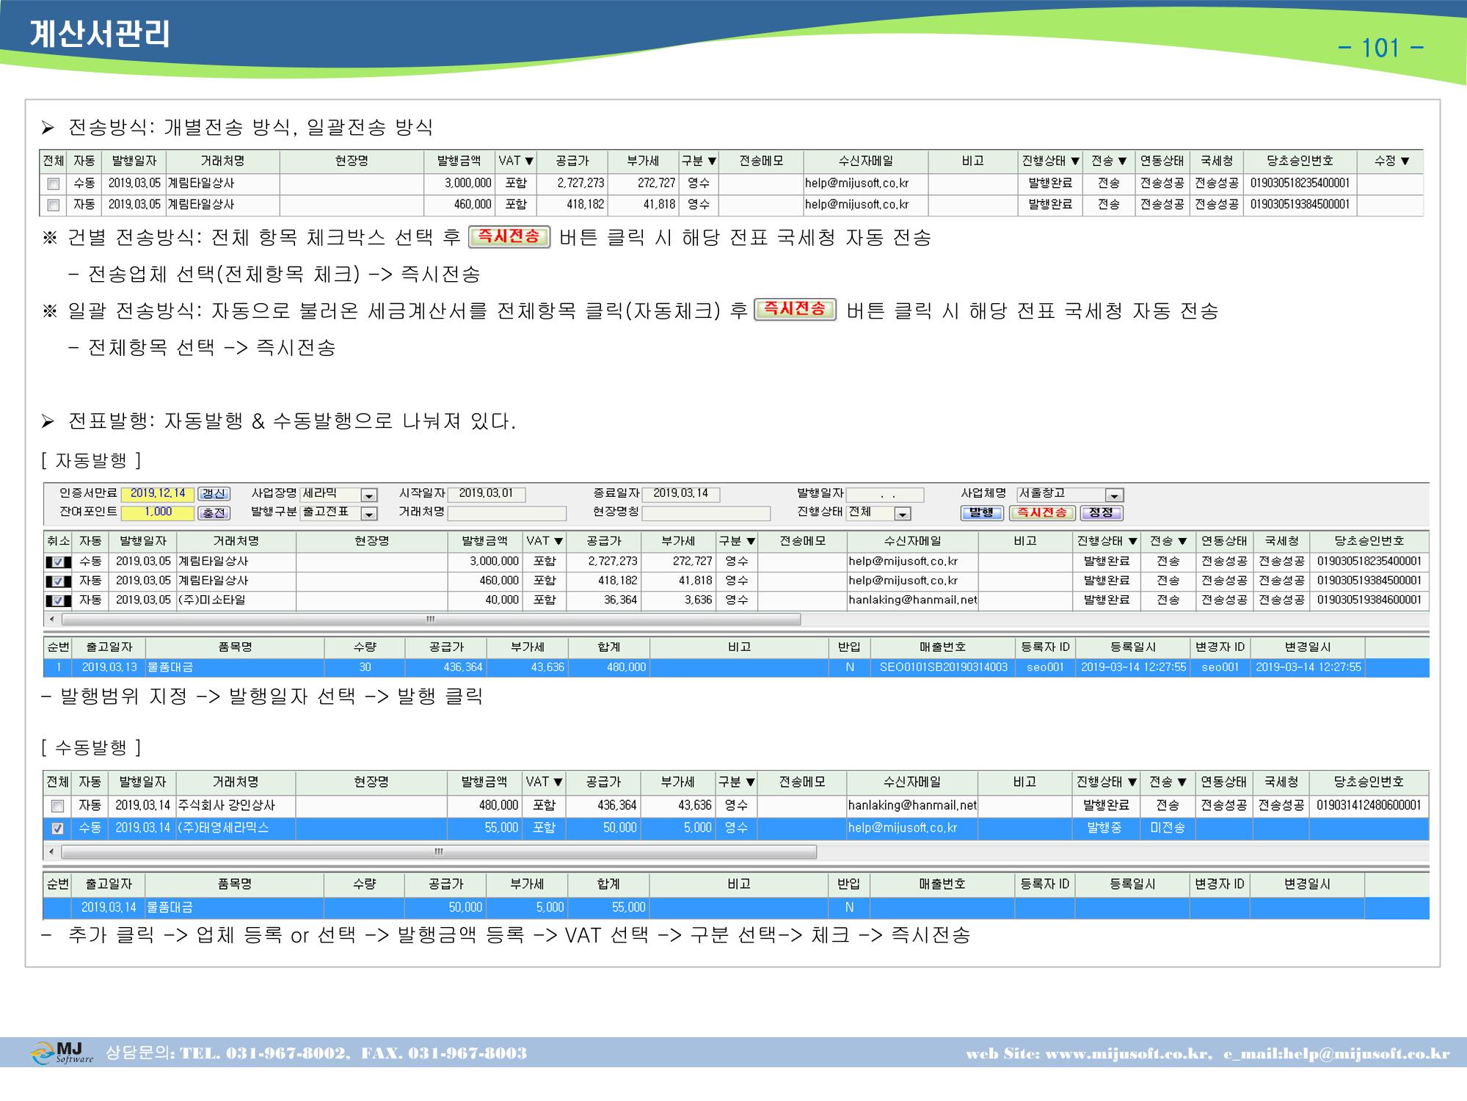This screenshot has width=1467, height=1101.
Task: Select 물품대금 row dated 2019.03.14
Action: coord(736,908)
